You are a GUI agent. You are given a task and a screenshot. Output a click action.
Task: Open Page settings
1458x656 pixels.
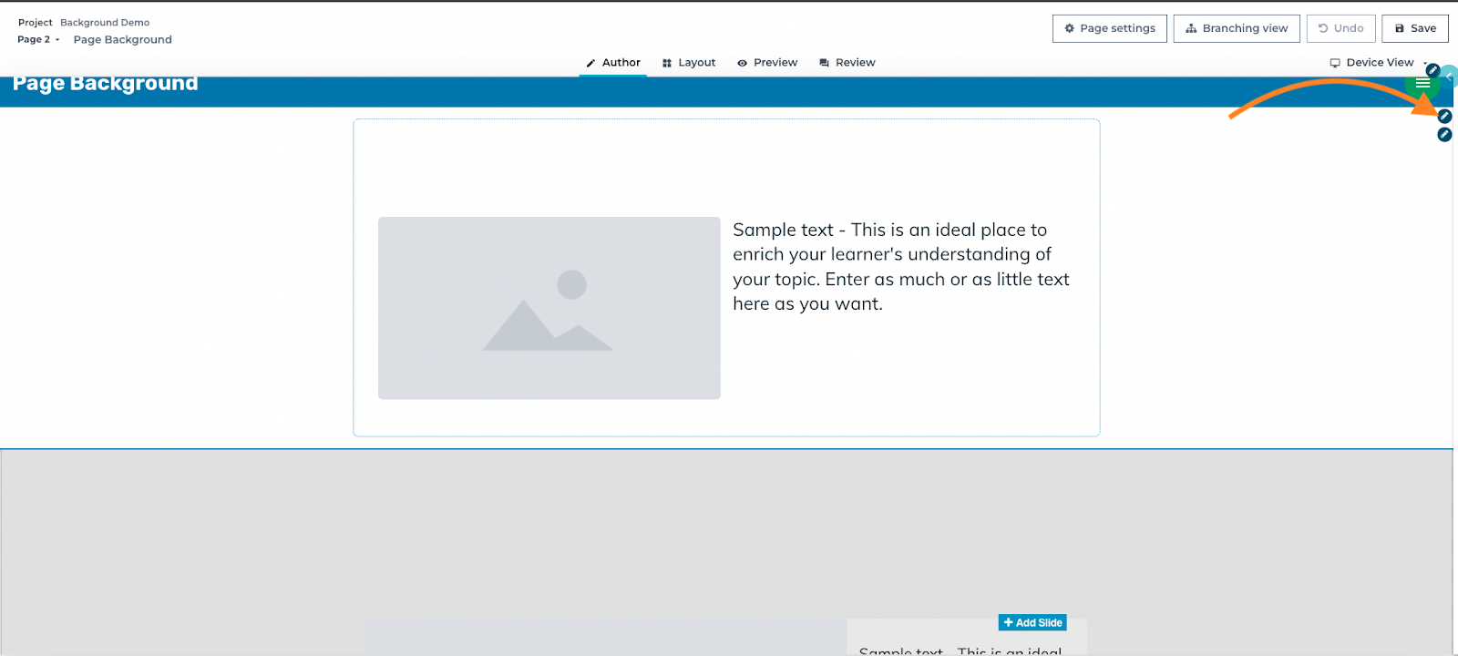pos(1109,28)
